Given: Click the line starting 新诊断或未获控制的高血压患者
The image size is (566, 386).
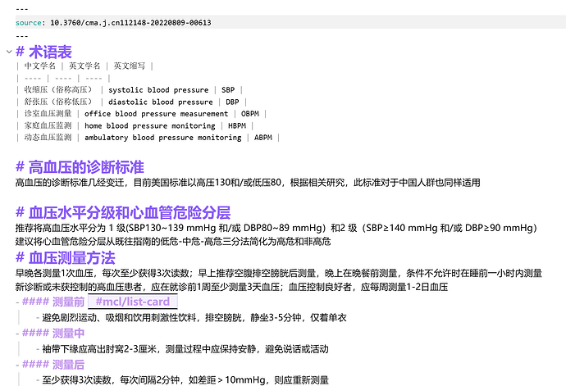Looking at the screenshot, I should tap(231, 287).
